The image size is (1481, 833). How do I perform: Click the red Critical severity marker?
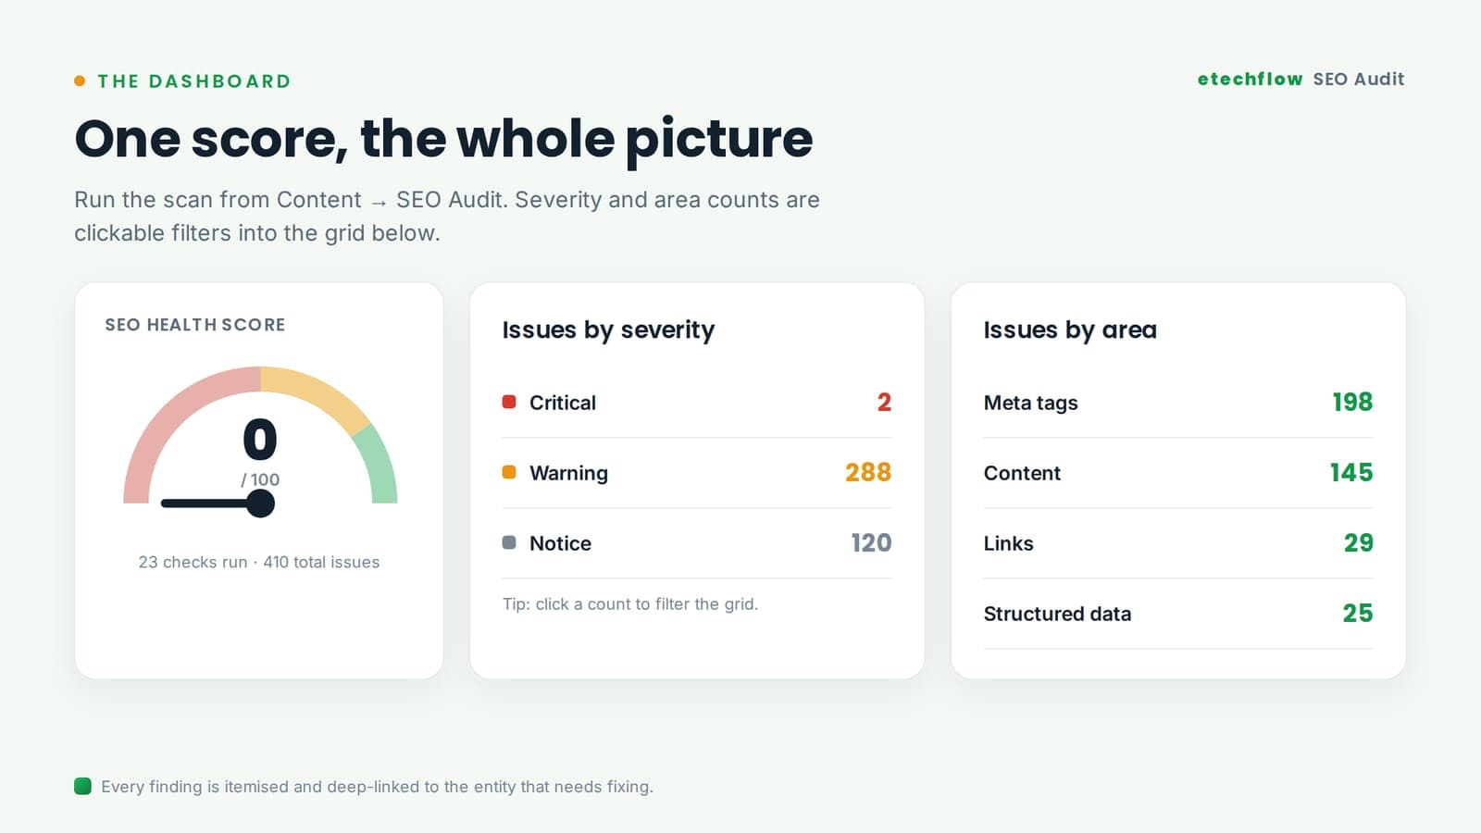tap(509, 402)
